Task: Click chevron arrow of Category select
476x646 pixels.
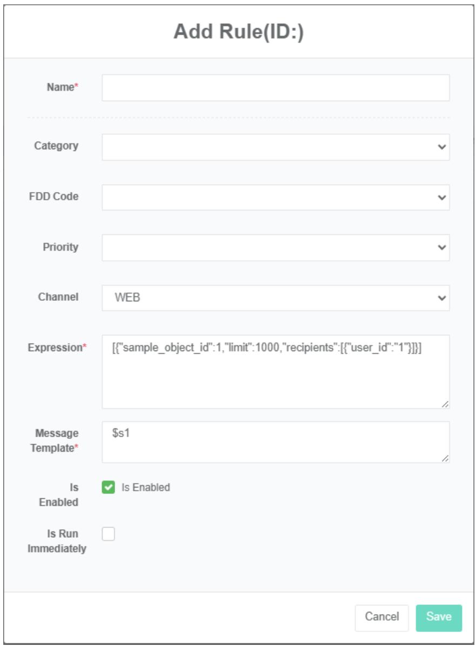Action: click(x=442, y=147)
